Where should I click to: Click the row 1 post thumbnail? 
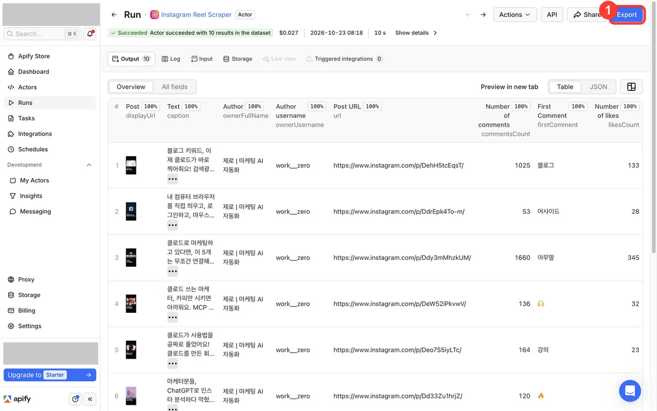coord(131,165)
